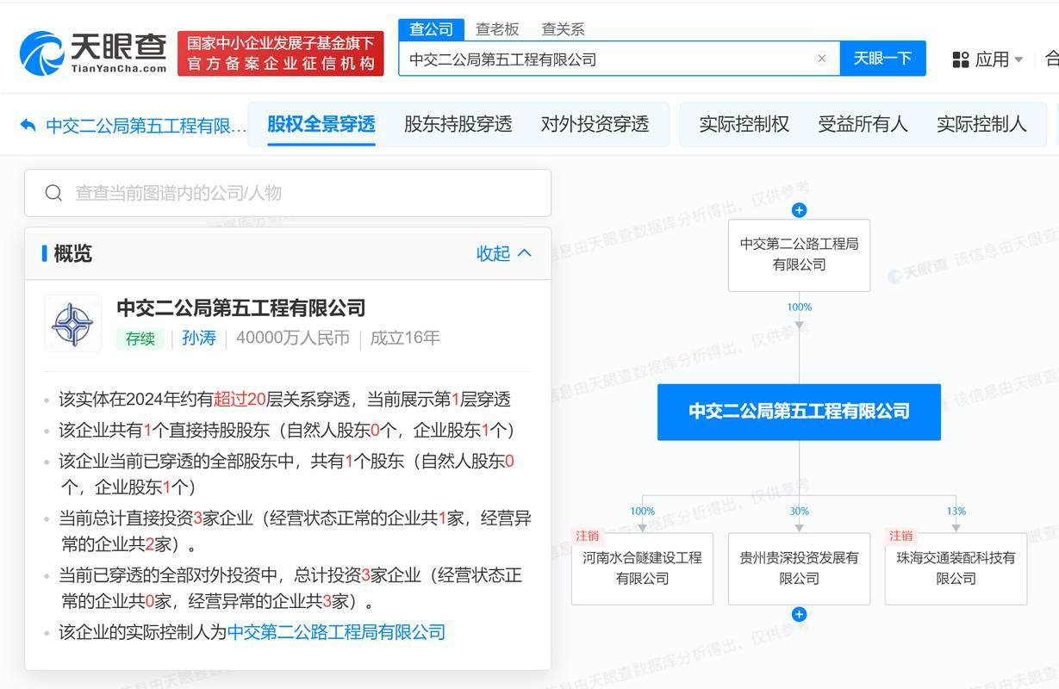1059x689 pixels.
Task: Click the 存续 status tag
Action: coord(140,339)
